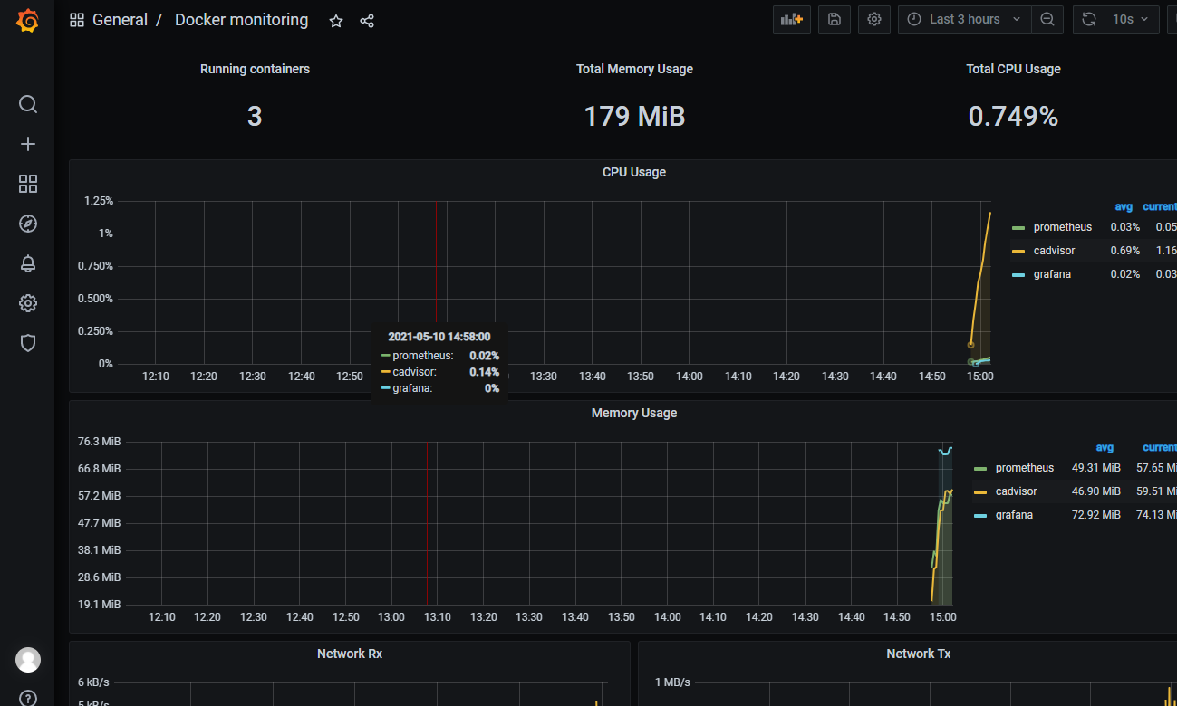Open the Last 3 hours time range picker

coord(964,19)
